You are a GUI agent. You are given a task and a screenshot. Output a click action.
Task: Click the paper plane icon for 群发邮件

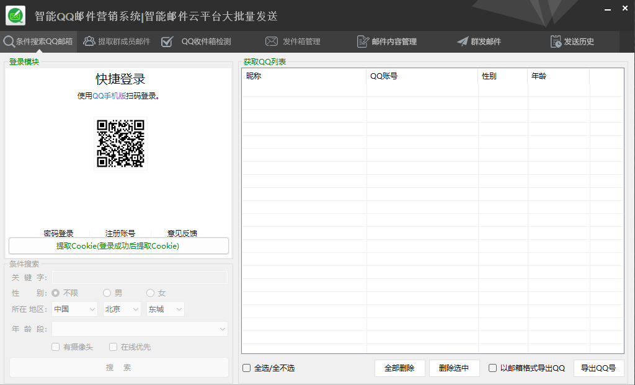(463, 42)
